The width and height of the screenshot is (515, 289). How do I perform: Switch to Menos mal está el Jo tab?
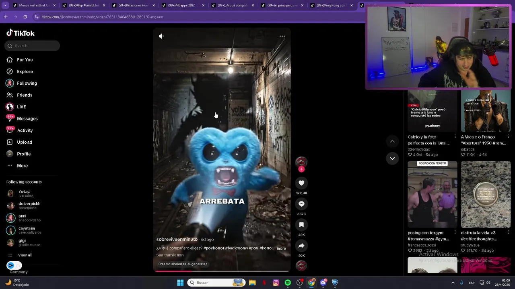click(x=34, y=5)
